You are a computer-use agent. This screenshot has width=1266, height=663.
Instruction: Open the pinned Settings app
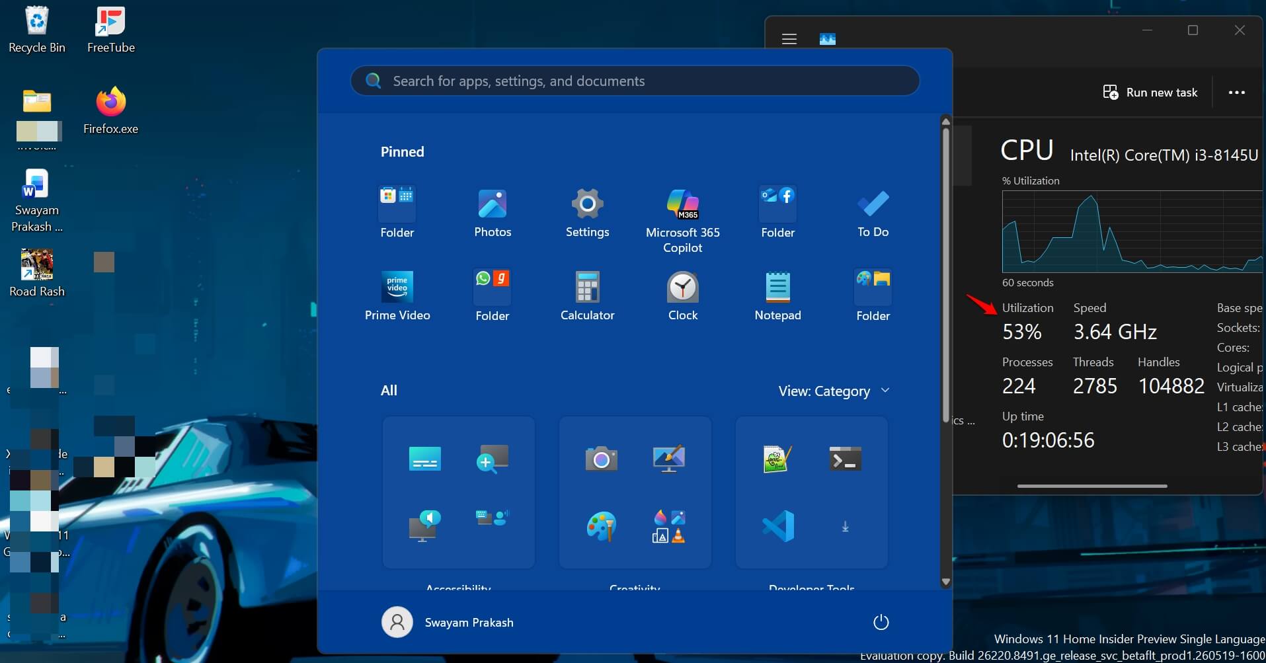tap(587, 213)
